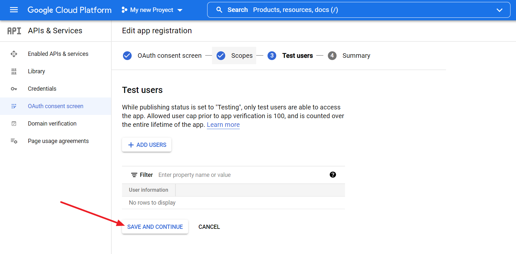The width and height of the screenshot is (516, 254).
Task: Open the My new Proyect project selector
Action: [x=152, y=10]
